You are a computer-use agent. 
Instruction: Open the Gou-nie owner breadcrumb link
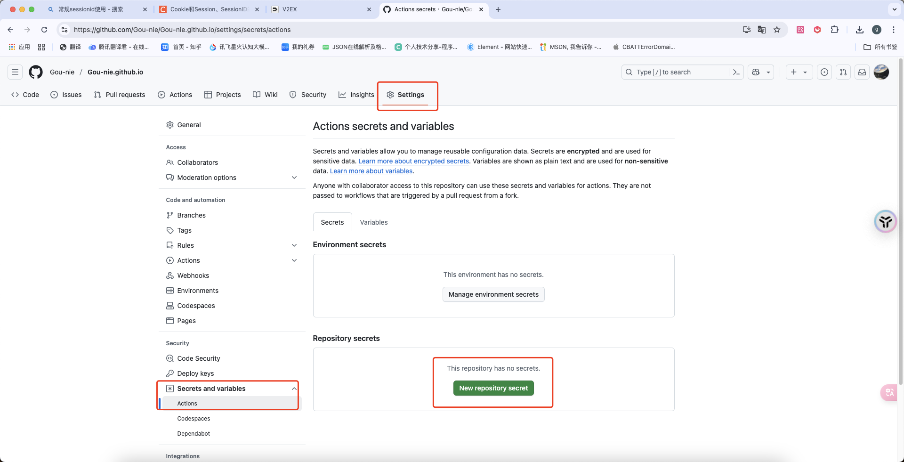(62, 72)
